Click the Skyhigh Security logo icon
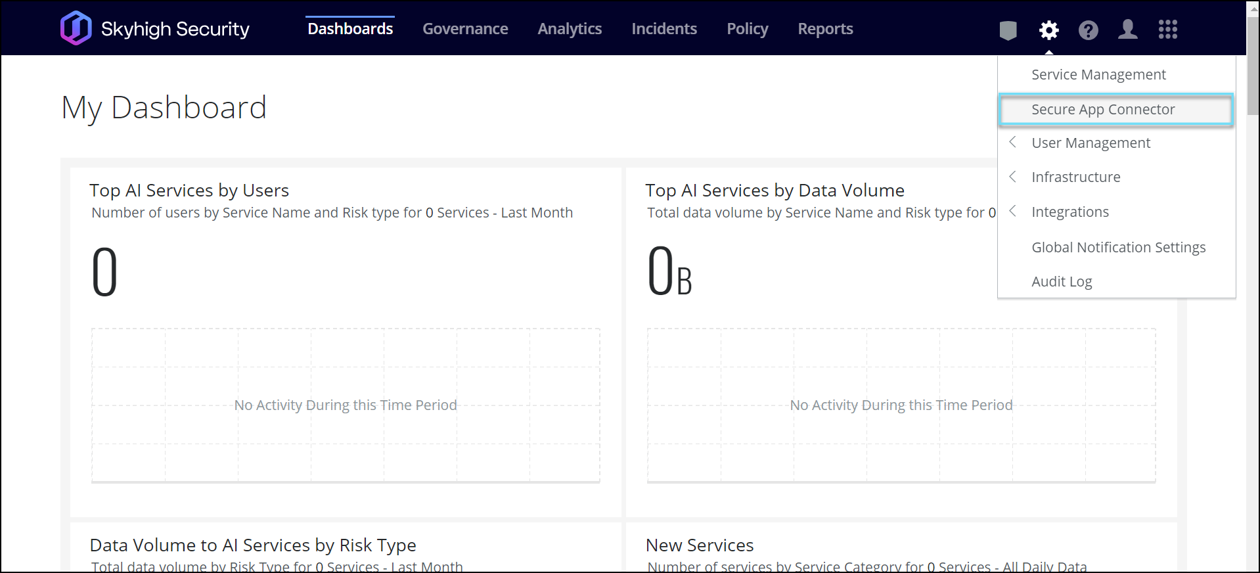1260x573 pixels. (x=76, y=28)
